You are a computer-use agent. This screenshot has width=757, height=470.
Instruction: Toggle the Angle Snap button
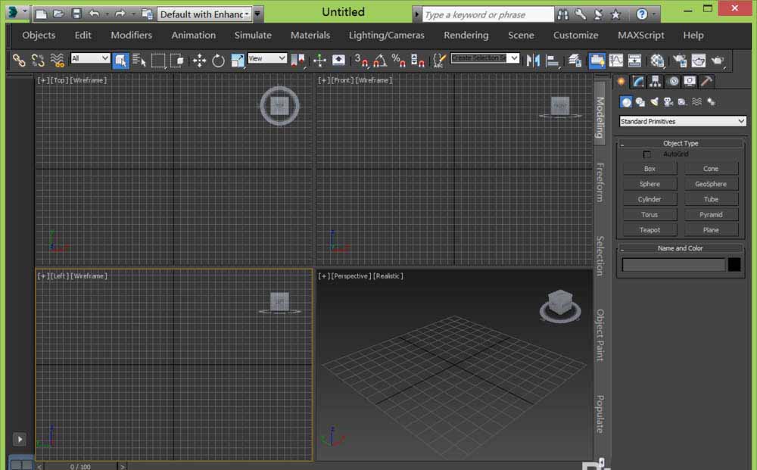380,61
